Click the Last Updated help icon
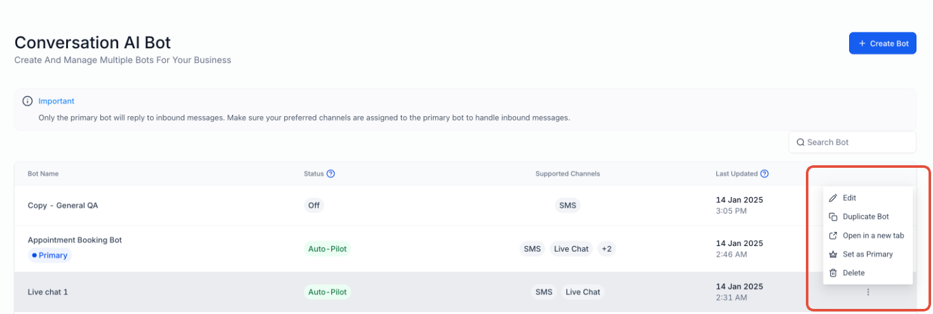 click(x=765, y=174)
